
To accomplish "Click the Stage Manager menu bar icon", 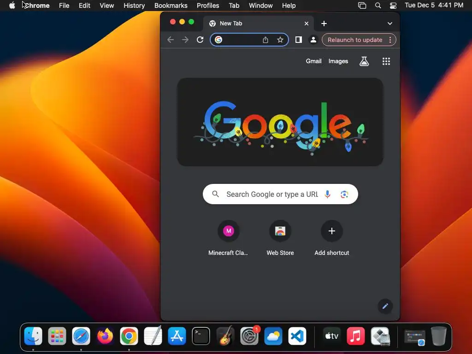I will [362, 6].
